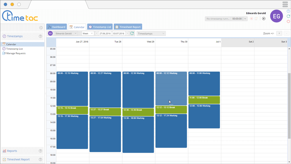Click the green refresh icon below the help icon

click(288, 16)
